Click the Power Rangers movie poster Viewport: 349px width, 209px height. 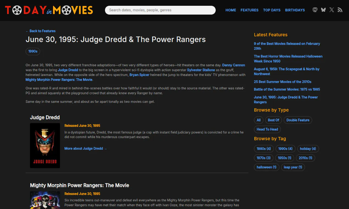tap(45, 200)
